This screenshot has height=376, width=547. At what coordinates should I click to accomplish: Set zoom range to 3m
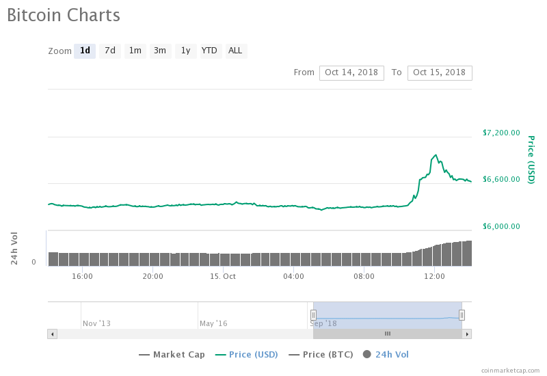(x=160, y=51)
